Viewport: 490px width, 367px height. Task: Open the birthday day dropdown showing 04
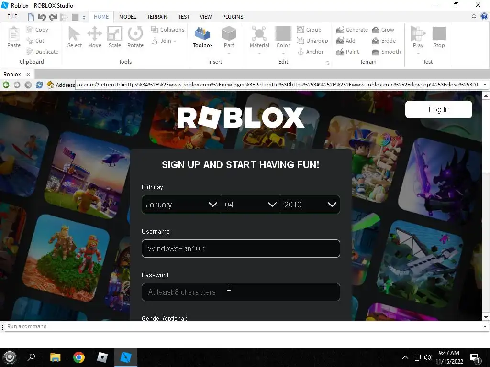pos(250,205)
